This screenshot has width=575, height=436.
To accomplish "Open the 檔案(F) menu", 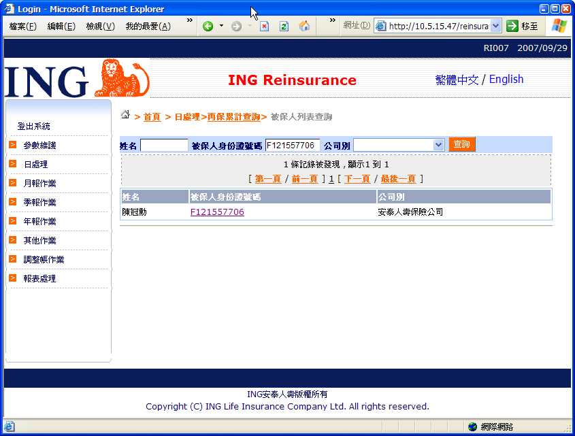I will pyautogui.click(x=22, y=27).
